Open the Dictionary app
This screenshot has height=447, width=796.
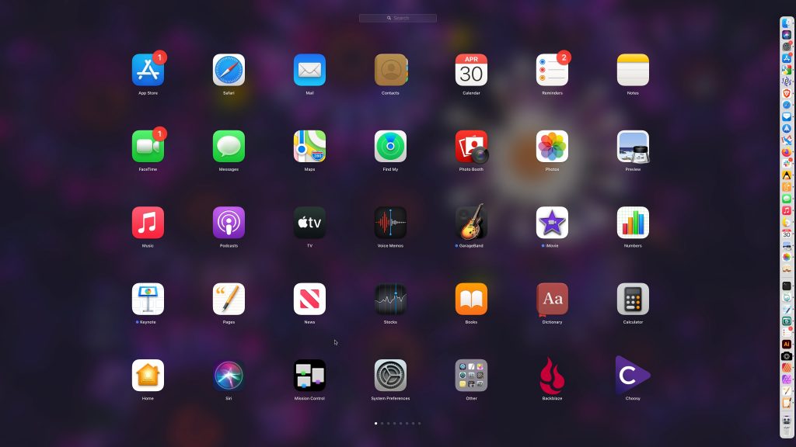tap(552, 299)
